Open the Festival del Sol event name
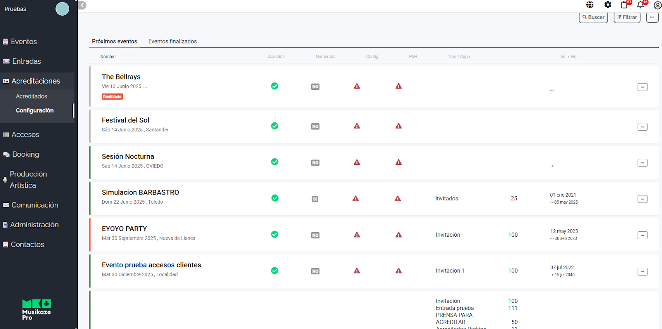Viewport: 662px width, 329px height. tap(125, 120)
